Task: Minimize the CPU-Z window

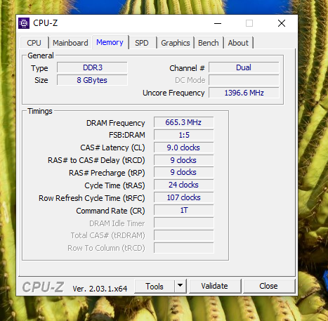Action: pyautogui.click(x=218, y=23)
